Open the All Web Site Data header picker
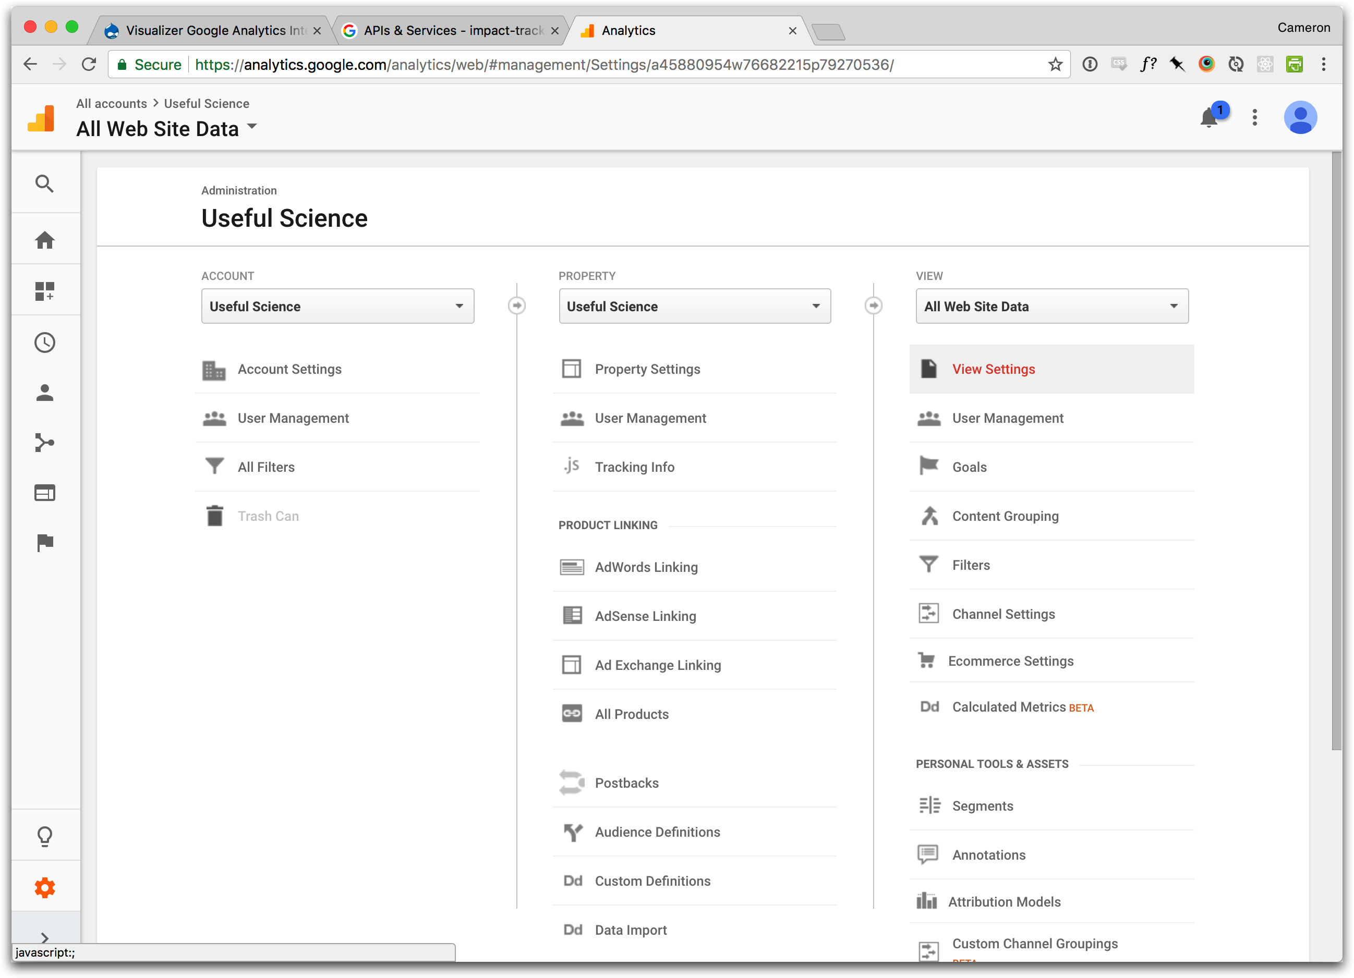Screen dimensions: 1354x978 tap(167, 129)
